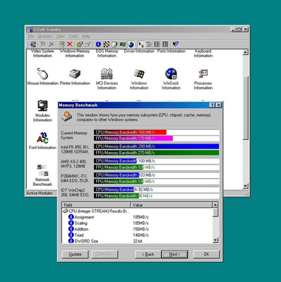
Task: Click the IDT WinChip2 266 comparison label
Action: coord(75,192)
